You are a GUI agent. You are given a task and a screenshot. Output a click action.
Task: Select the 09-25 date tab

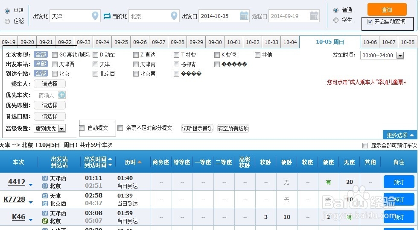pos(121,42)
